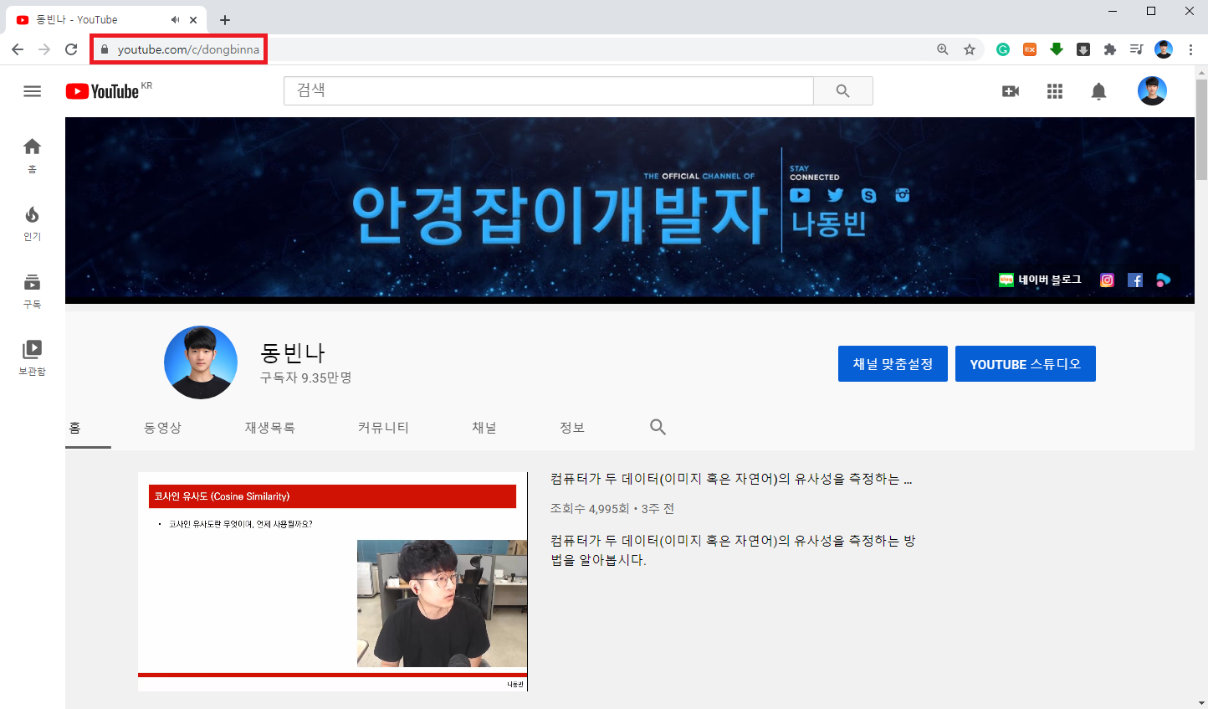Click the featured video thumbnail
This screenshot has height=709, width=1208.
coord(333,582)
